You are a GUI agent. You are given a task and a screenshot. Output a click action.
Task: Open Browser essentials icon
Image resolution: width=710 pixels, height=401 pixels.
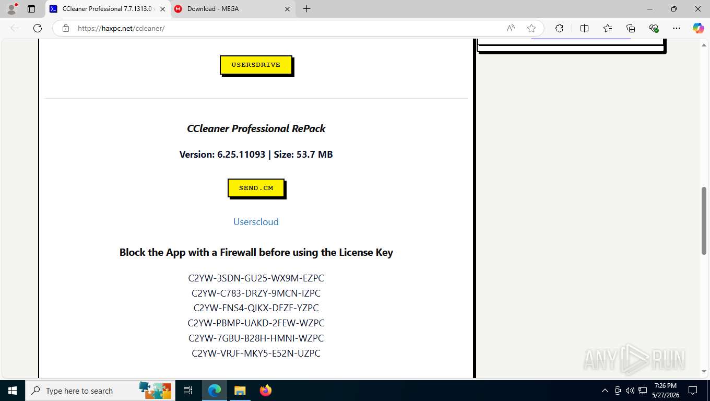[654, 28]
